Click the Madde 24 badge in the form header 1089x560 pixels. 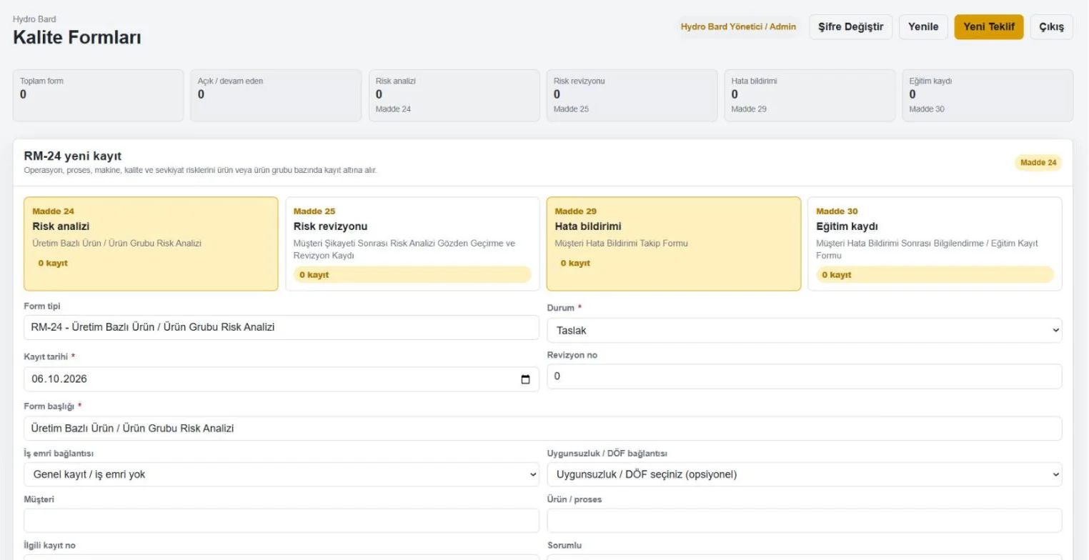[x=1038, y=163]
